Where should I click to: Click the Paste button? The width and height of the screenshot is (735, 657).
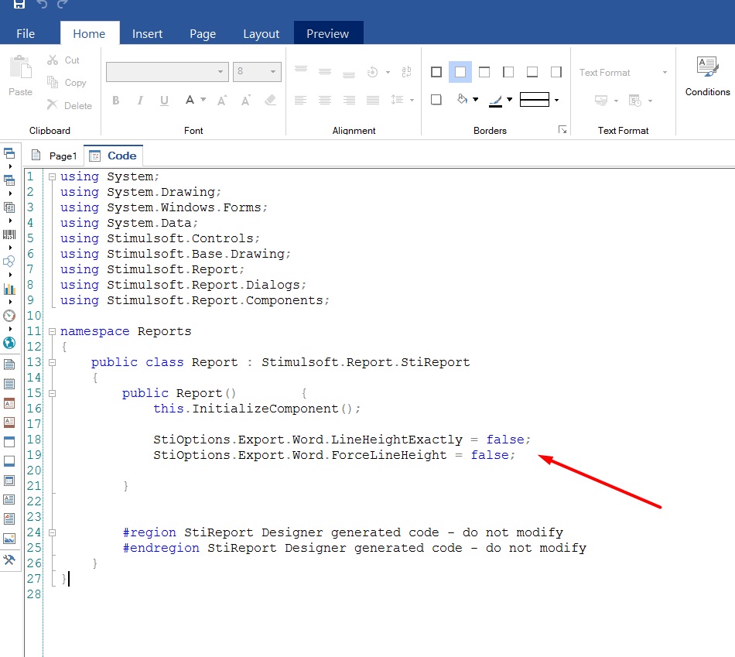click(21, 76)
